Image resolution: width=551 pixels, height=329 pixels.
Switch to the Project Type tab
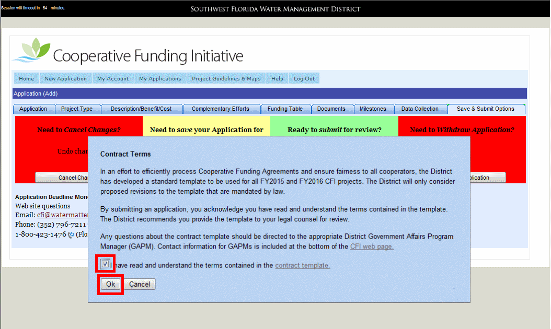click(77, 109)
